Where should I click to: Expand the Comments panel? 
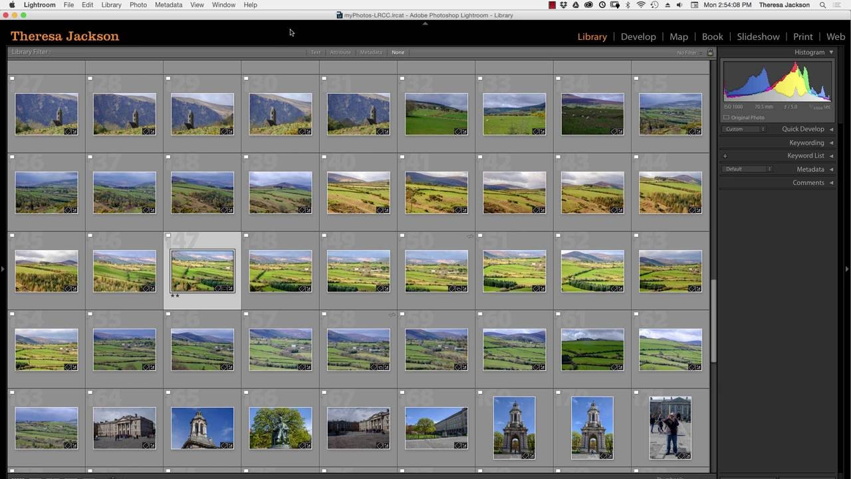click(x=831, y=182)
